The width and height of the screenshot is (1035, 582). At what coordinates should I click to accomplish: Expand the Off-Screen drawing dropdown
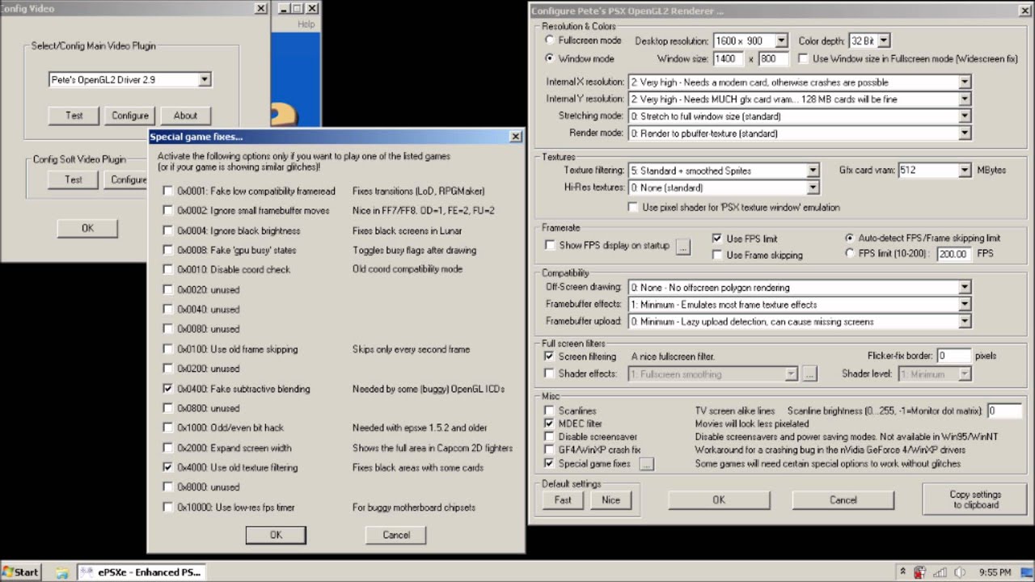click(964, 288)
